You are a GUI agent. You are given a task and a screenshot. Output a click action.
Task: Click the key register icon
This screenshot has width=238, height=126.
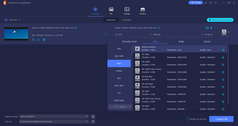tap(206, 3)
